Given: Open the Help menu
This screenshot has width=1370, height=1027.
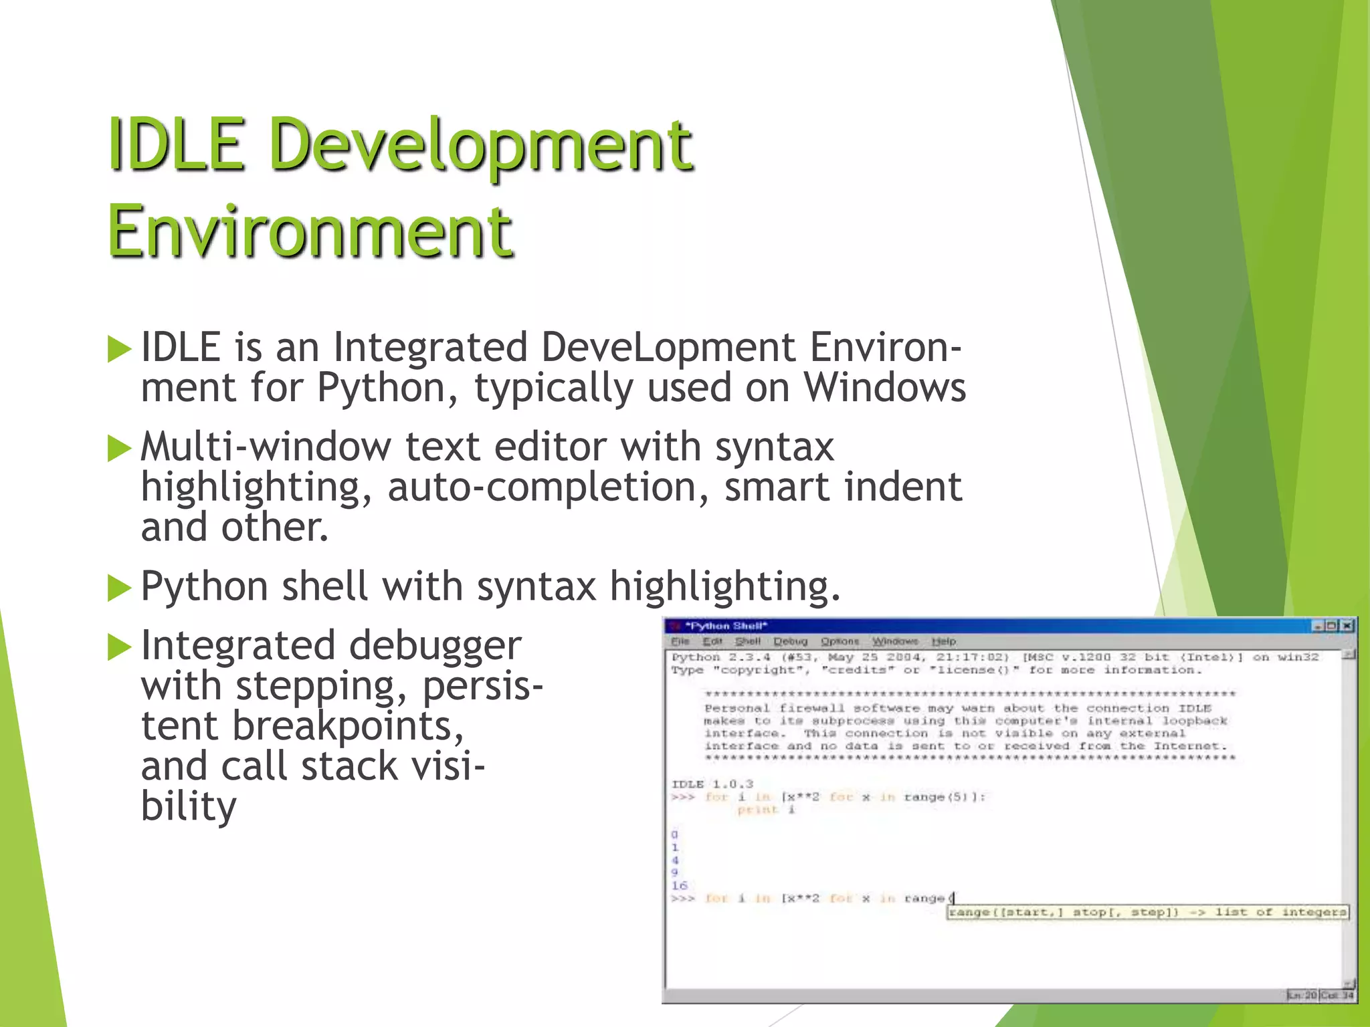Looking at the screenshot, I should 944,641.
